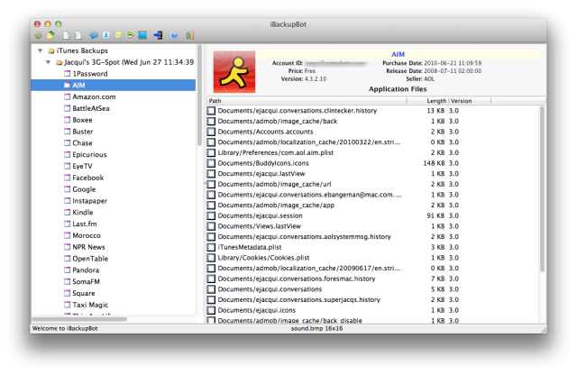Click the Jacqui's 3G-Spot folder icon
The width and height of the screenshot is (577, 375).
pyautogui.click(x=59, y=62)
